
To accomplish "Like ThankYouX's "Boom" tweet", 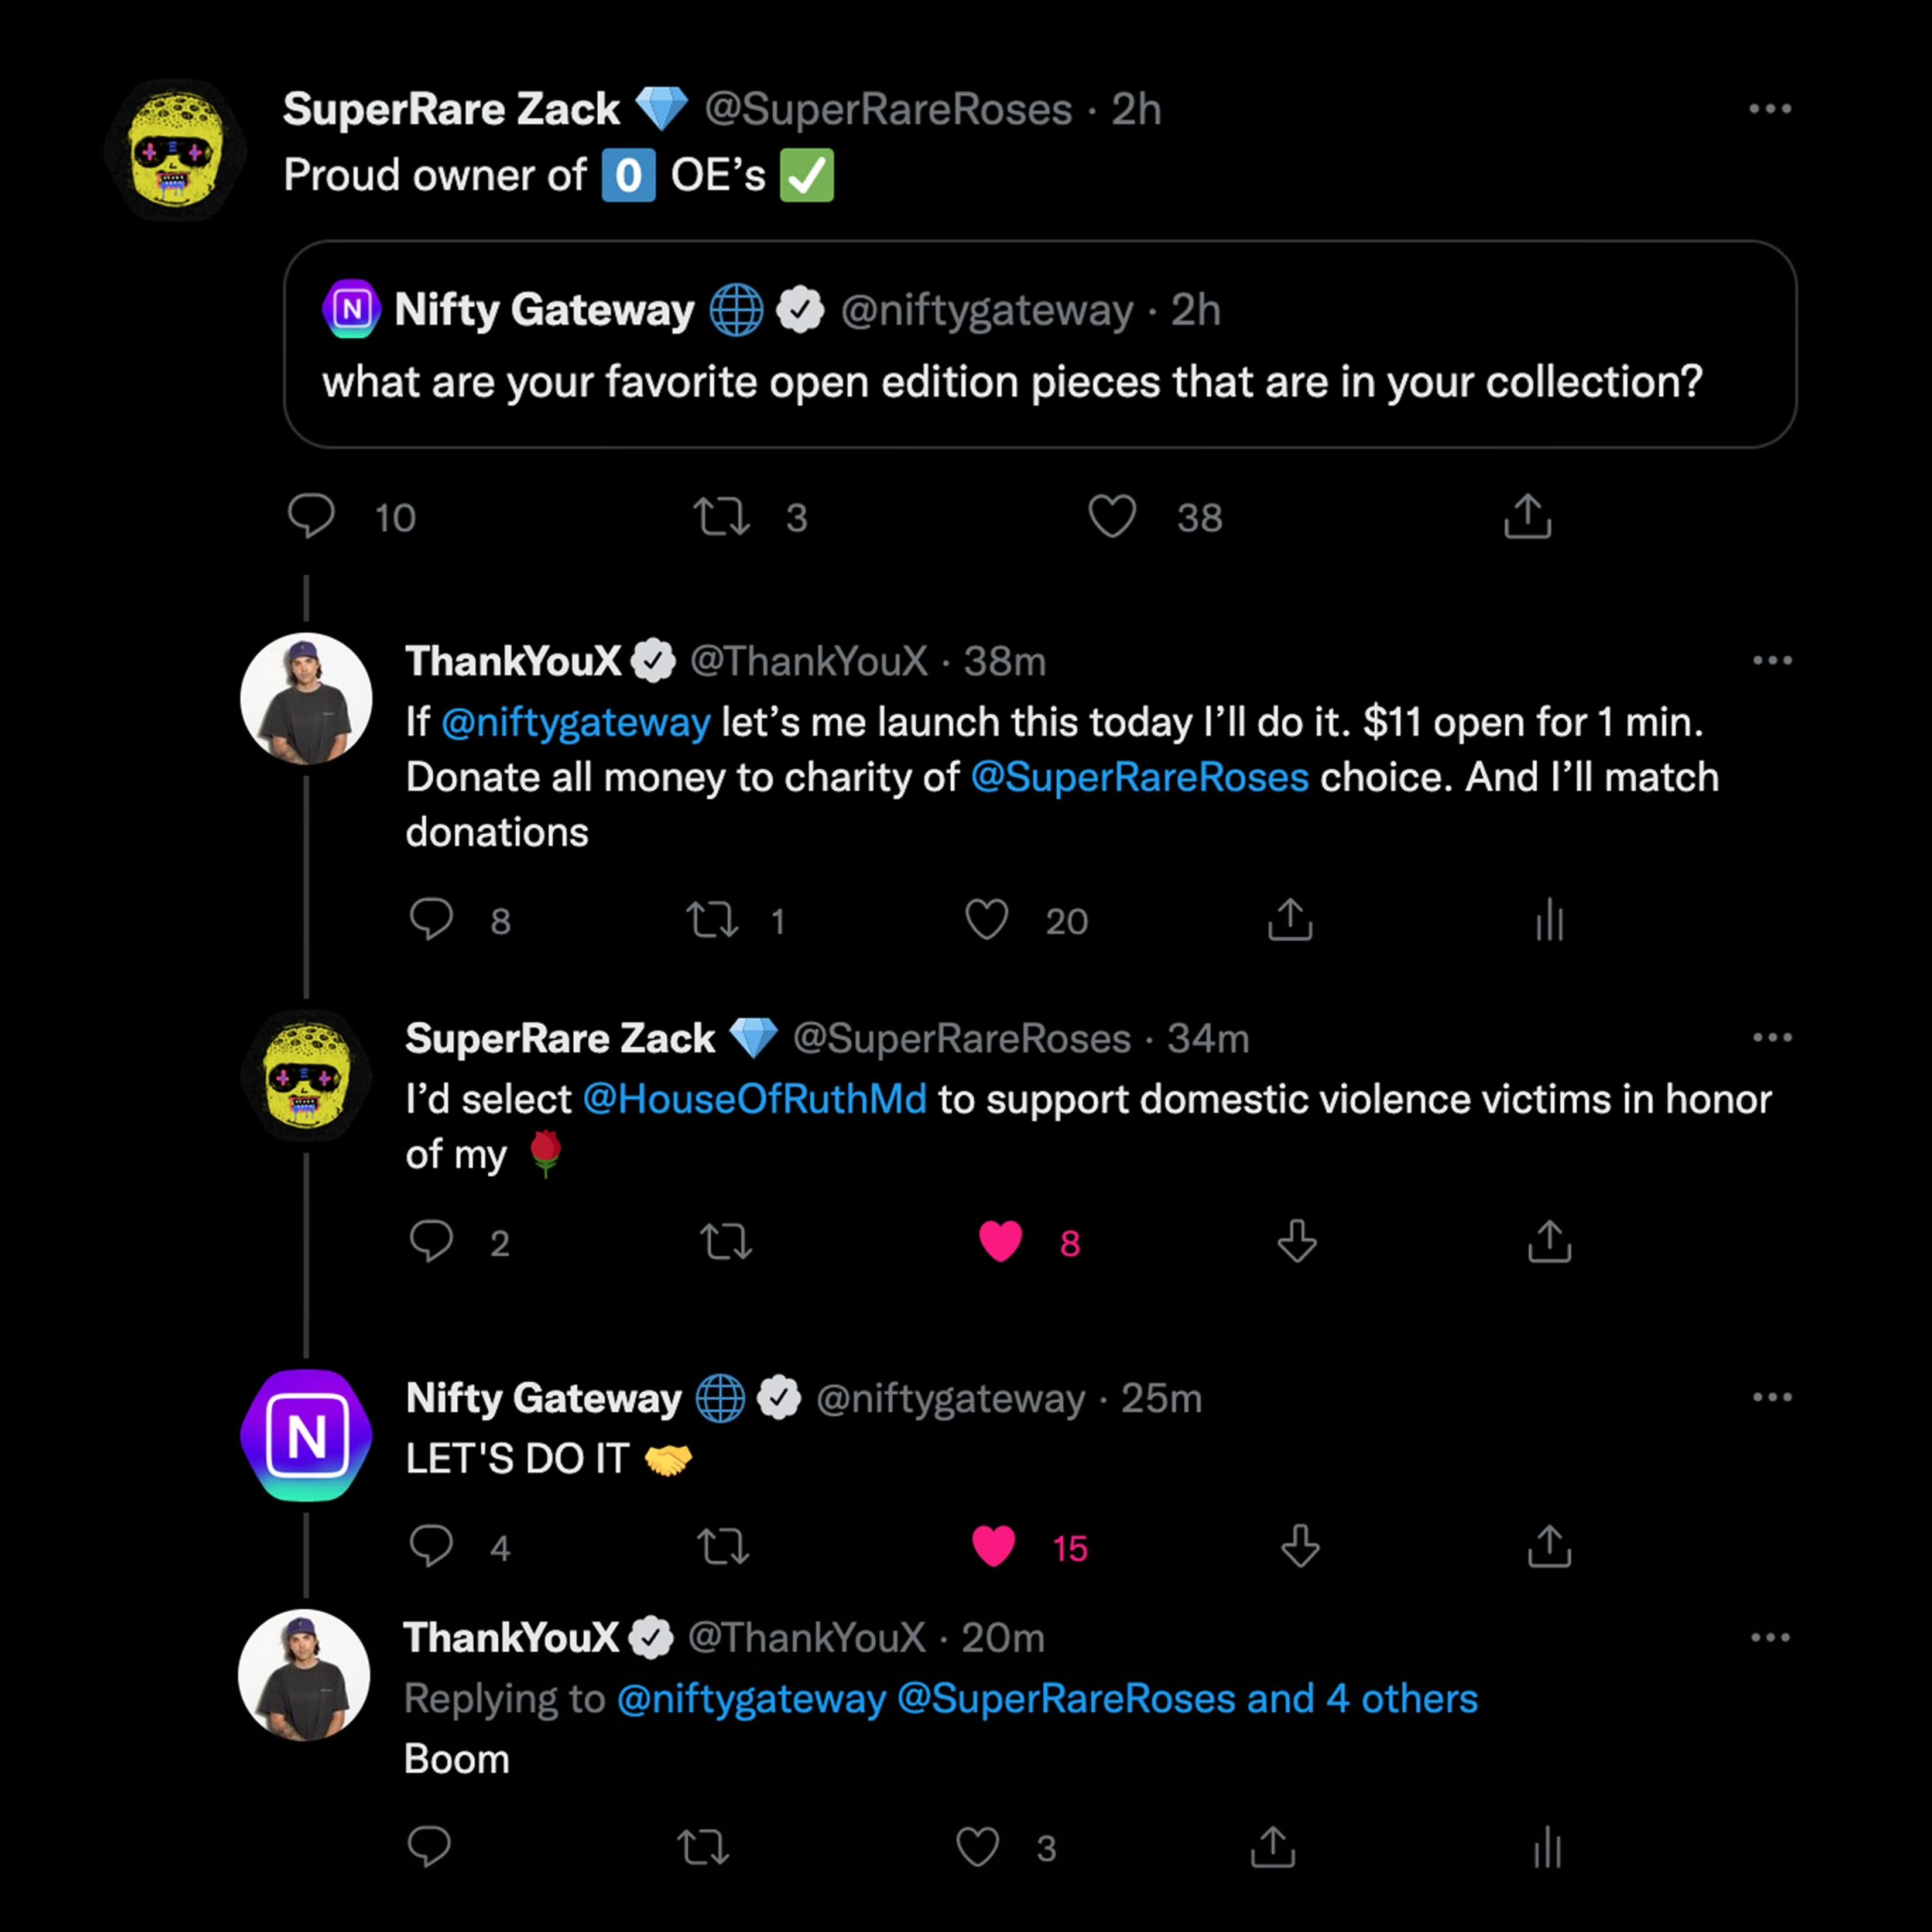I will pyautogui.click(x=977, y=1847).
